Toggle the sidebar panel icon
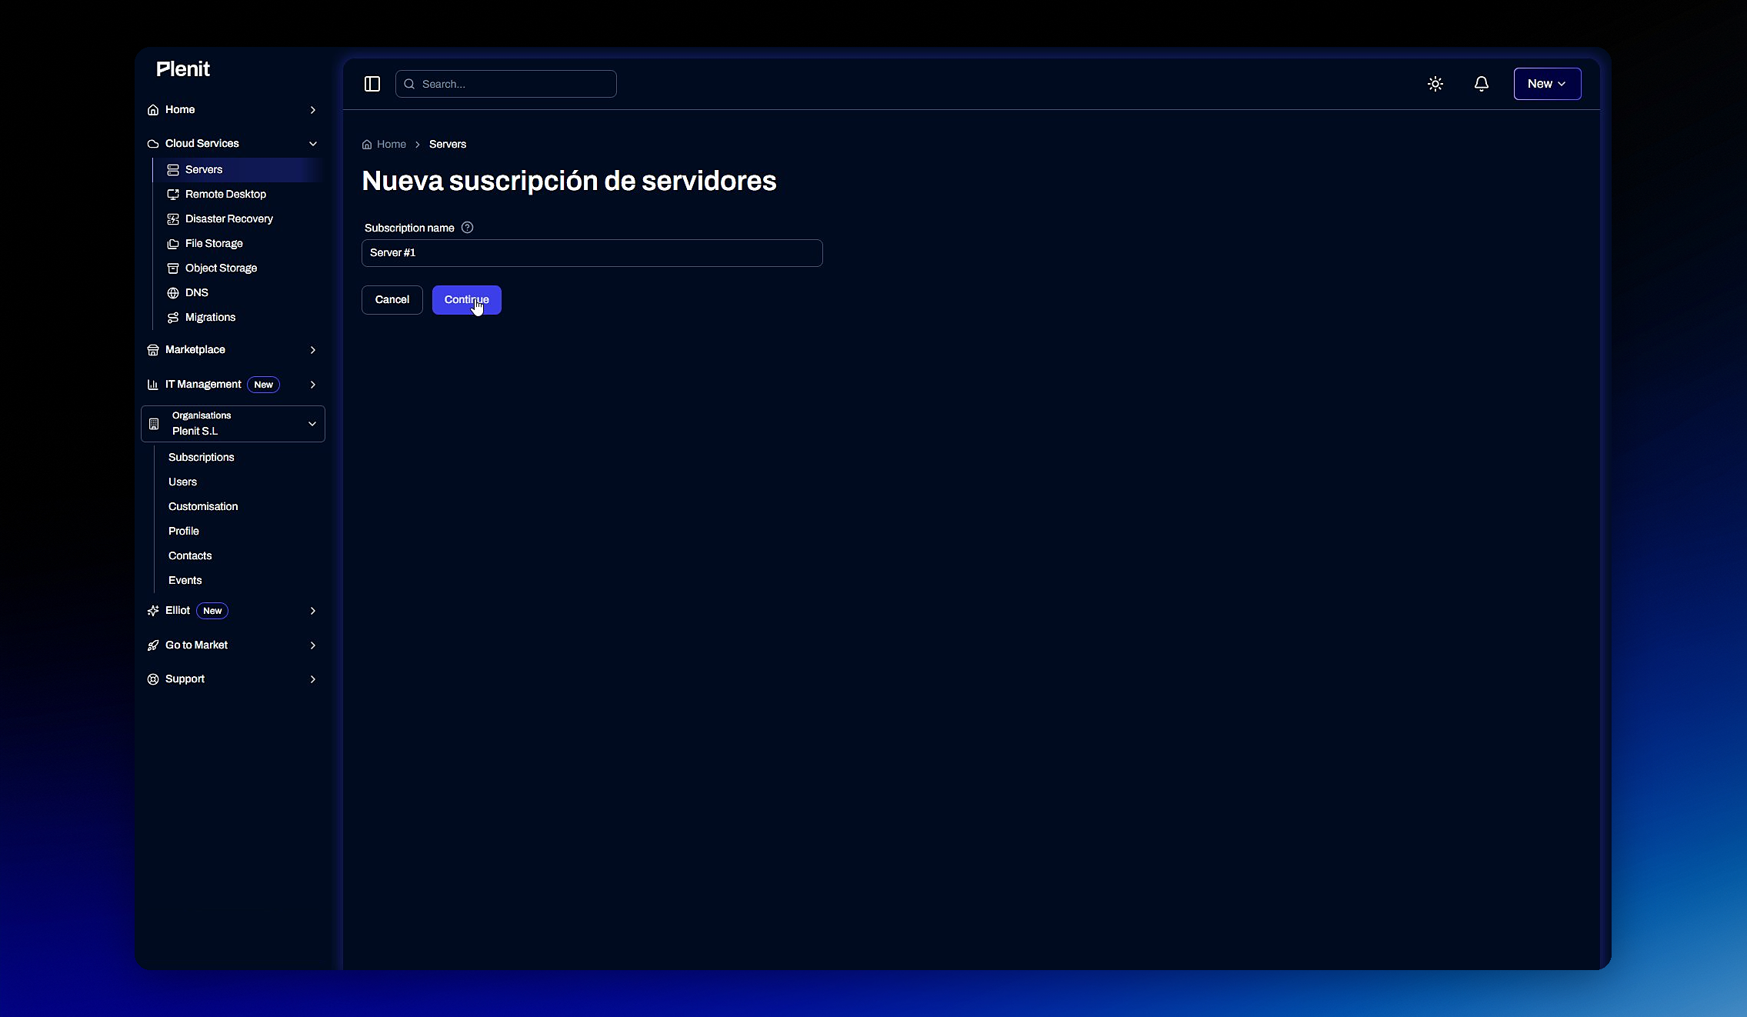This screenshot has width=1747, height=1017. 372,84
